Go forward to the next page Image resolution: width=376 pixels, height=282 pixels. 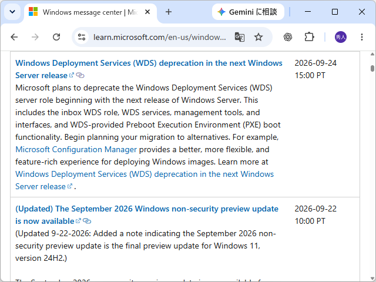(x=35, y=37)
